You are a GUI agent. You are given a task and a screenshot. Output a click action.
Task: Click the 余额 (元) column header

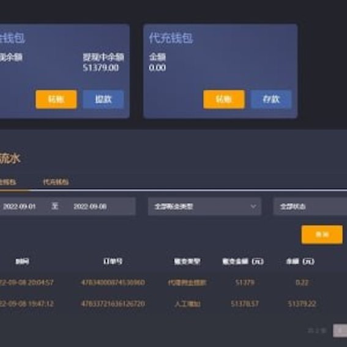pos(300,261)
